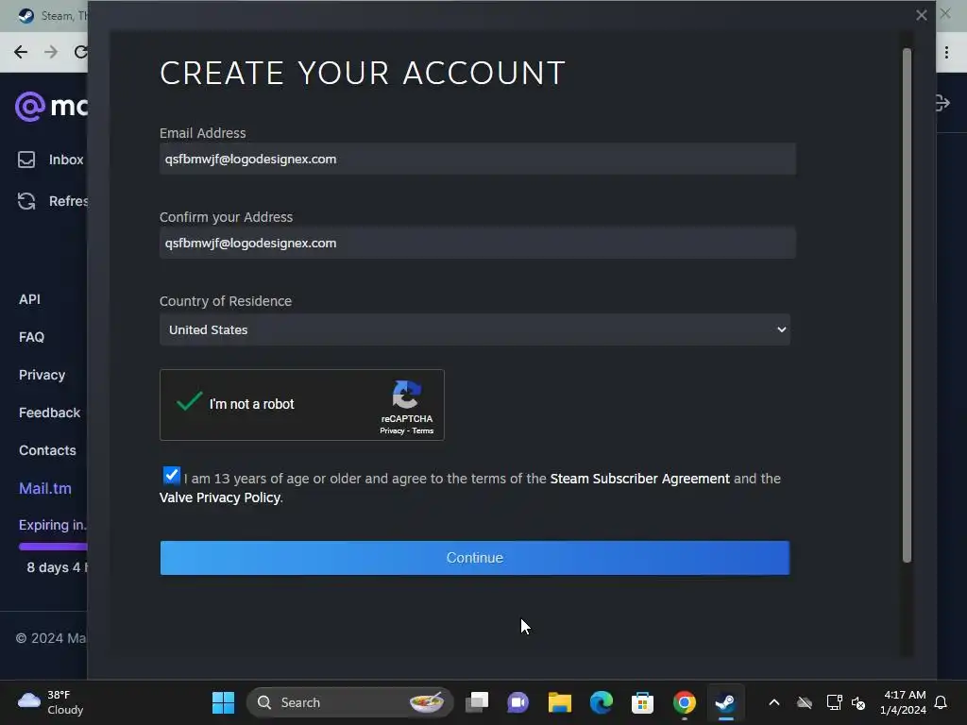Click the Confirm your Address field
Image resolution: width=967 pixels, height=725 pixels.
pos(477,243)
